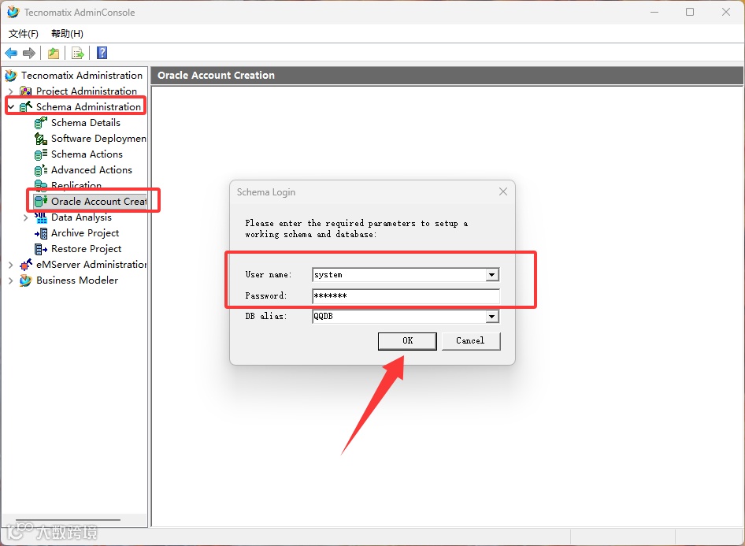Click the Up one level folder icon

click(x=54, y=54)
